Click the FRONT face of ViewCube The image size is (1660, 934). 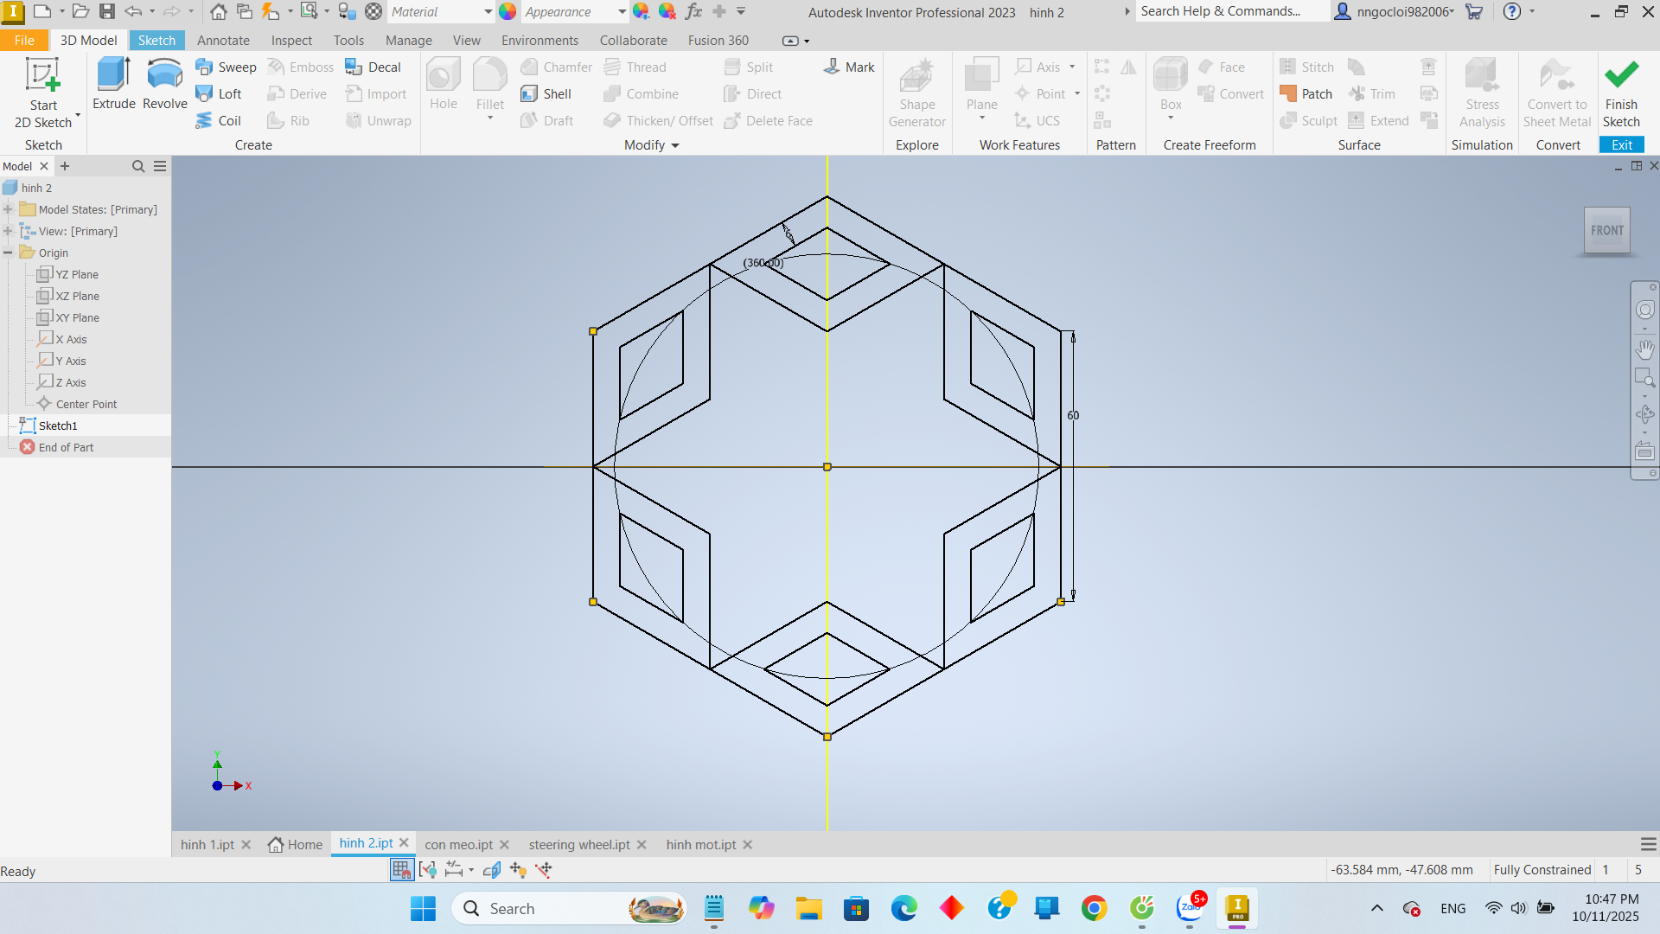[1606, 230]
